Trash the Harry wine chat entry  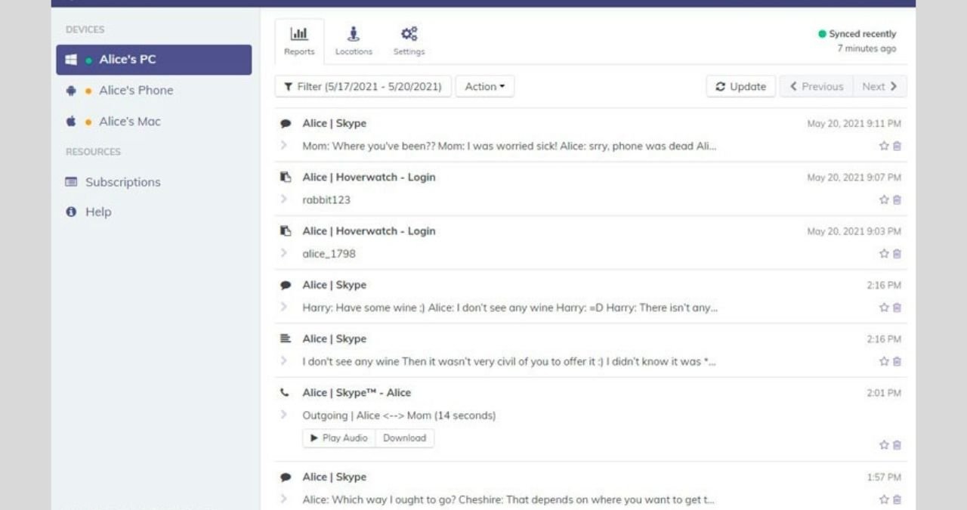[897, 308]
